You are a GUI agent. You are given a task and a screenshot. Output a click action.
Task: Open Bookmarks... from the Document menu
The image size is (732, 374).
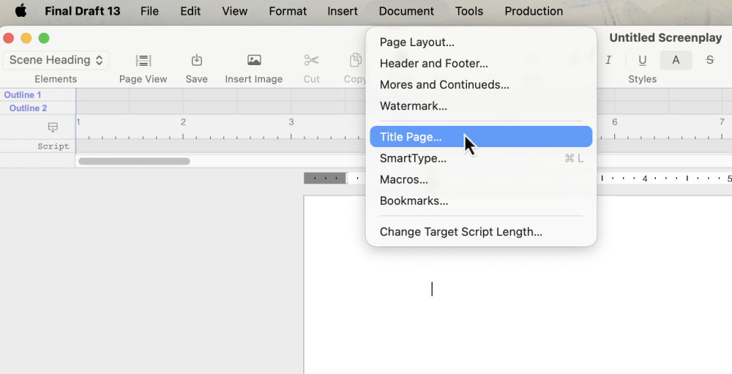pos(481,201)
